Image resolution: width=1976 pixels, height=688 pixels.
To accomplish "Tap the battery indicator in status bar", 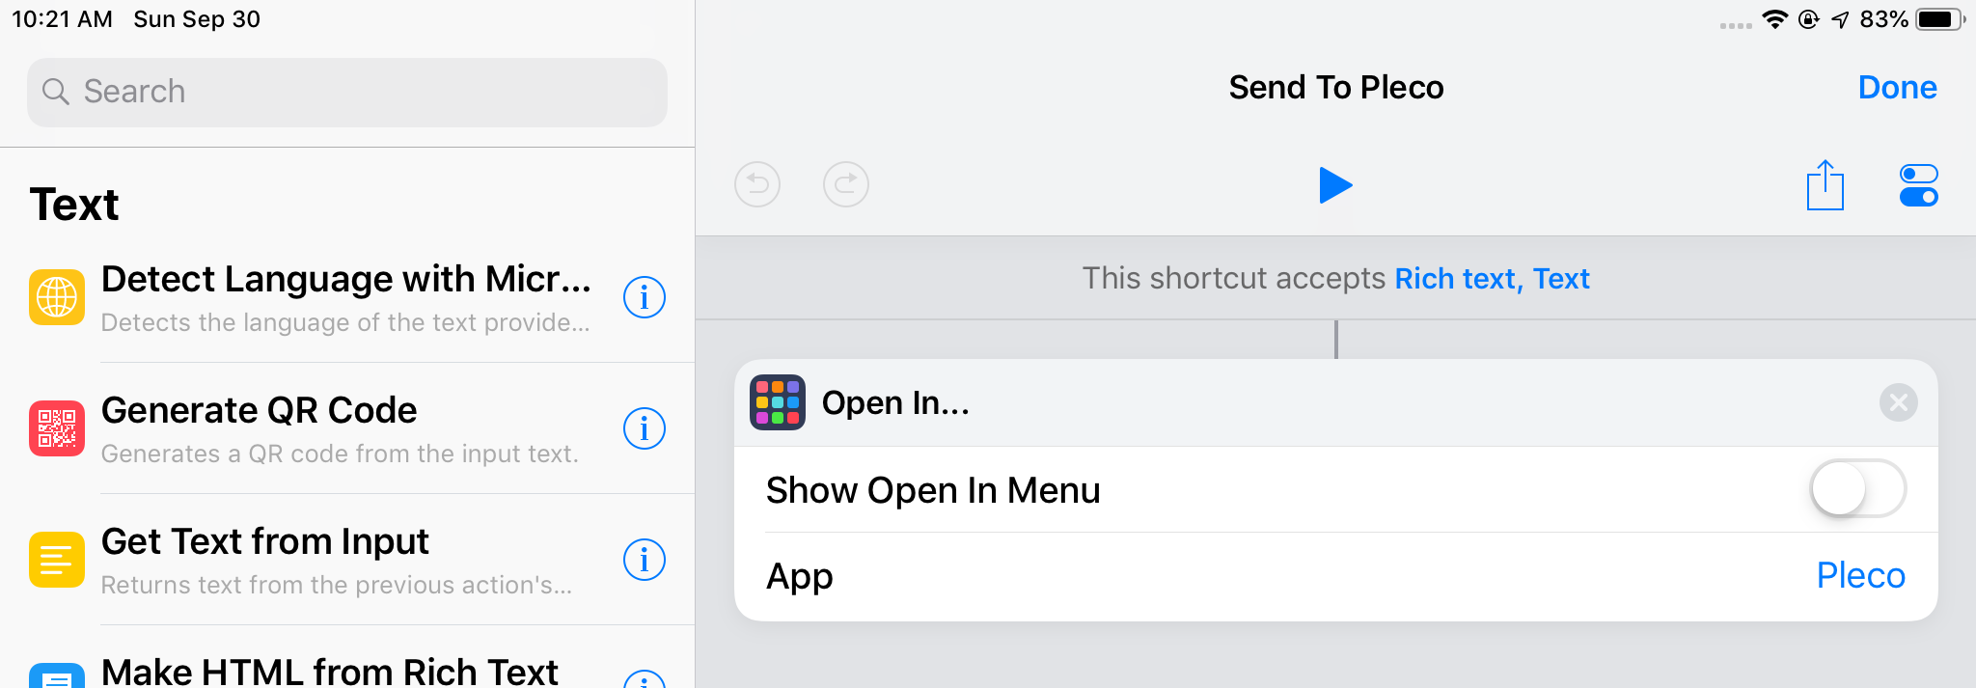I will point(1939,19).
